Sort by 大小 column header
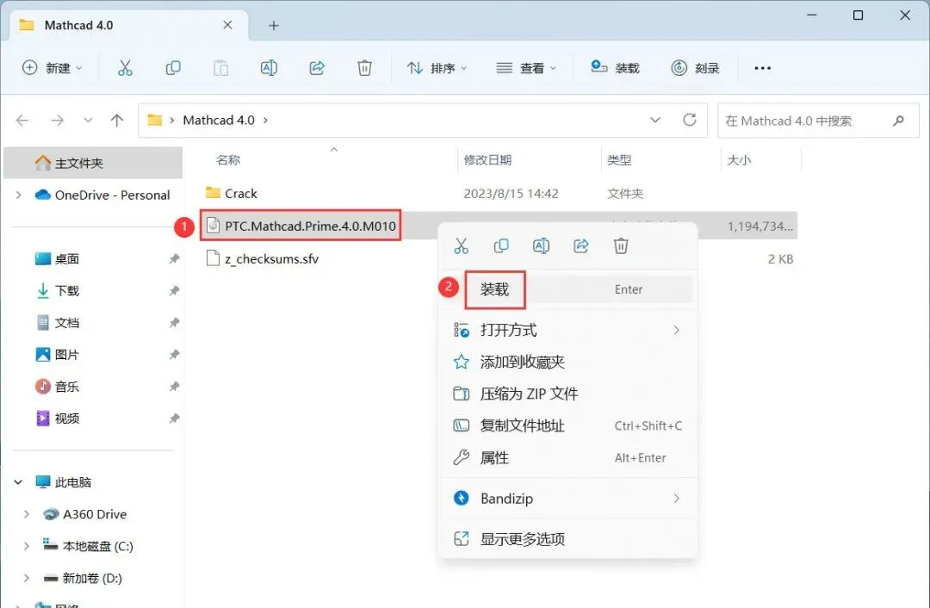The width and height of the screenshot is (930, 608). click(739, 160)
